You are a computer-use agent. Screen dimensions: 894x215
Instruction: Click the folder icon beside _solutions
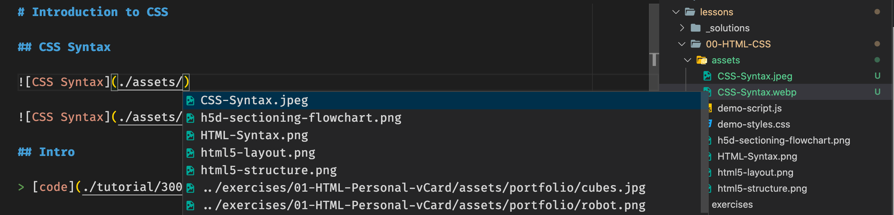coord(695,28)
